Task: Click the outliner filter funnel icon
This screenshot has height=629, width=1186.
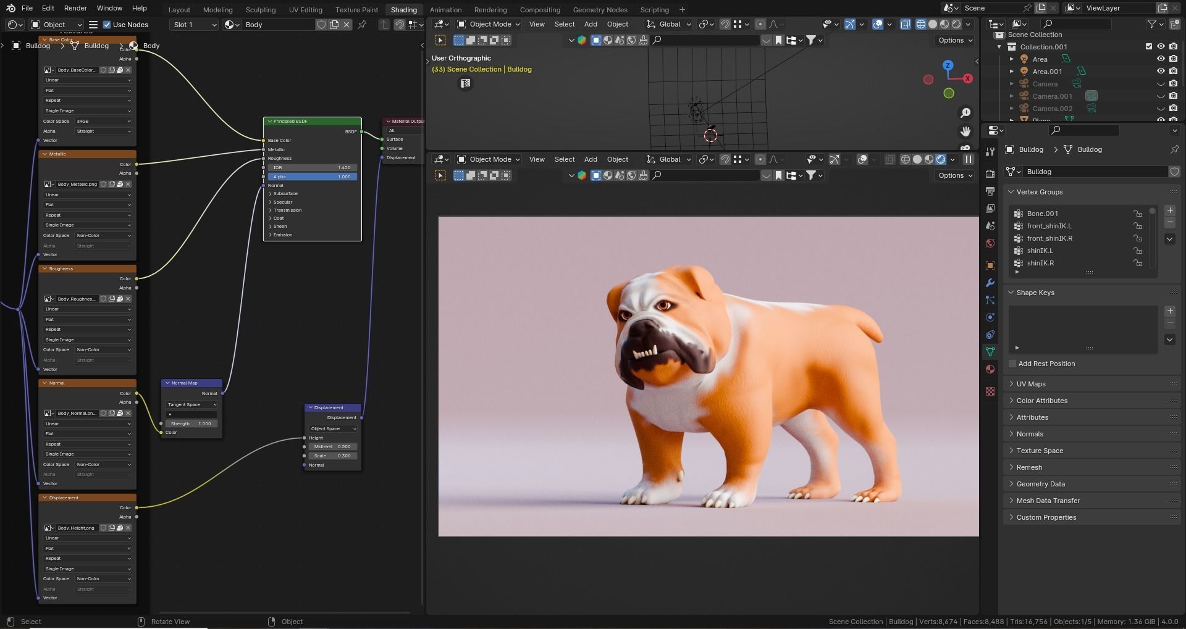Action: (x=1152, y=24)
